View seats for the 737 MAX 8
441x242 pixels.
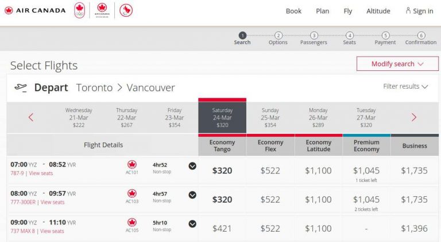click(x=52, y=231)
